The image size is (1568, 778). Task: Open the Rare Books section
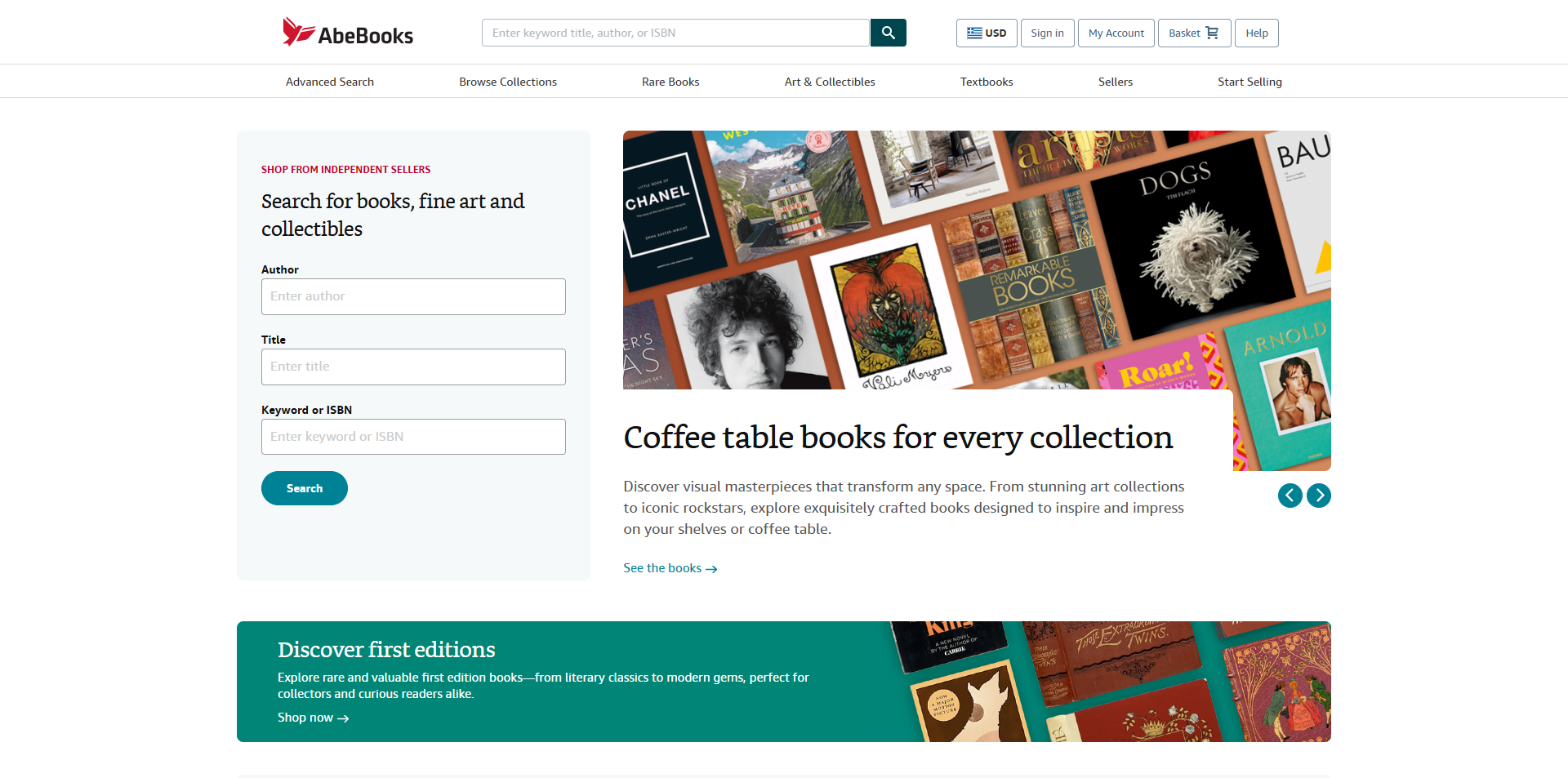pyautogui.click(x=670, y=82)
